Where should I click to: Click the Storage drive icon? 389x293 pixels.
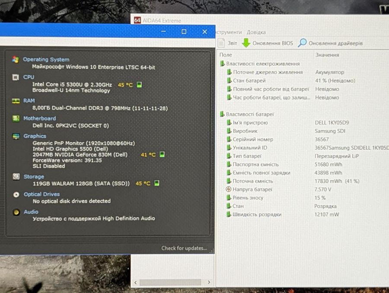pos(16,177)
